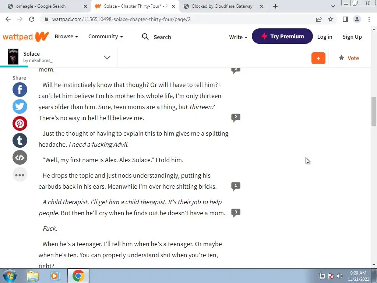377x283 pixels.
Task: Open the Community dropdown
Action: [106, 36]
